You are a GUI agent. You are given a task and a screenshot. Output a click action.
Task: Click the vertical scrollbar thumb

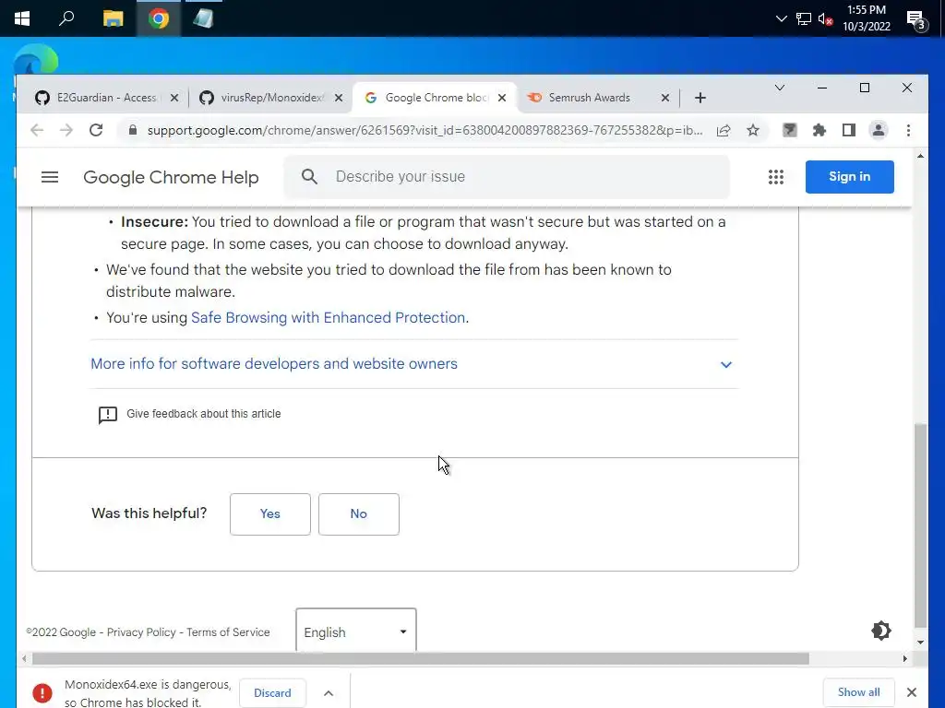[x=920, y=525]
